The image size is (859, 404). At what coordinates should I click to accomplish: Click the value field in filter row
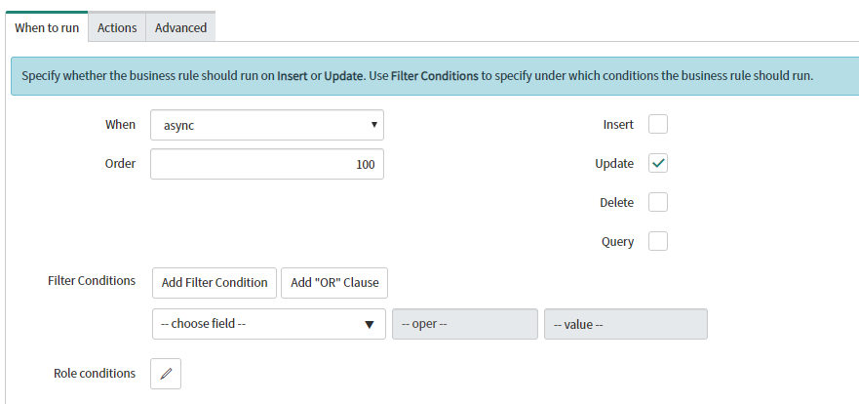click(x=626, y=324)
